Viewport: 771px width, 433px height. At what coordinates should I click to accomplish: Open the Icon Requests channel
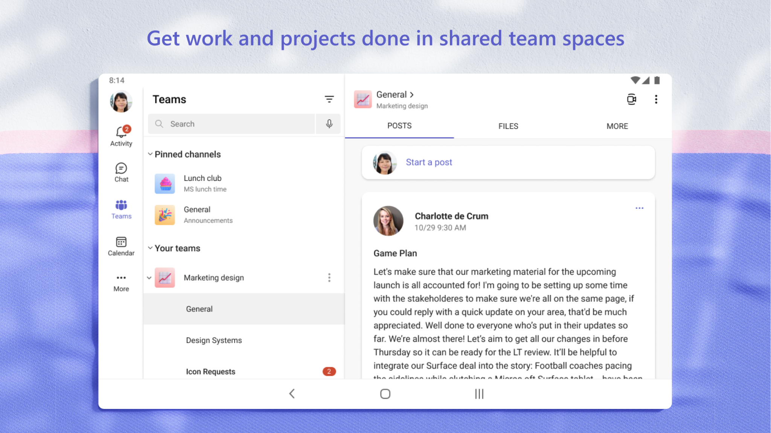pos(210,371)
